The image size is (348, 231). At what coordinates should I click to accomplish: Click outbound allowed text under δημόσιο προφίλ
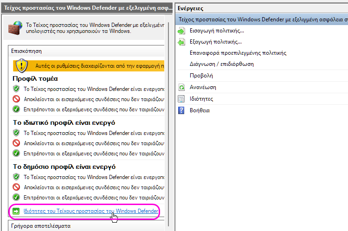(94, 198)
